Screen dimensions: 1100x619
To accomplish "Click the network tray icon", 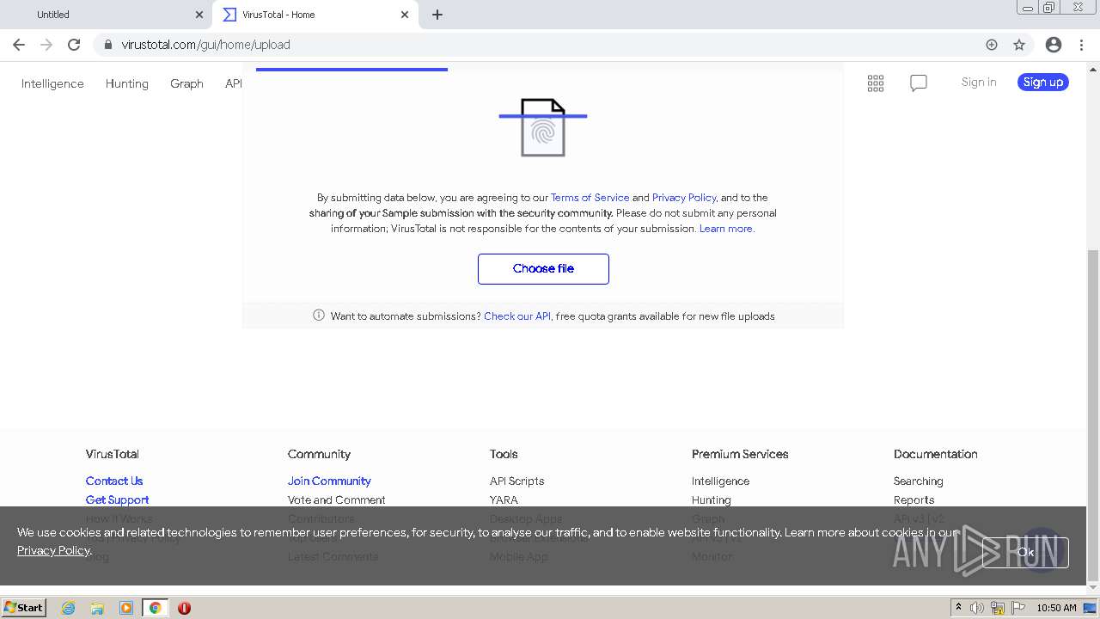I will click(x=998, y=608).
